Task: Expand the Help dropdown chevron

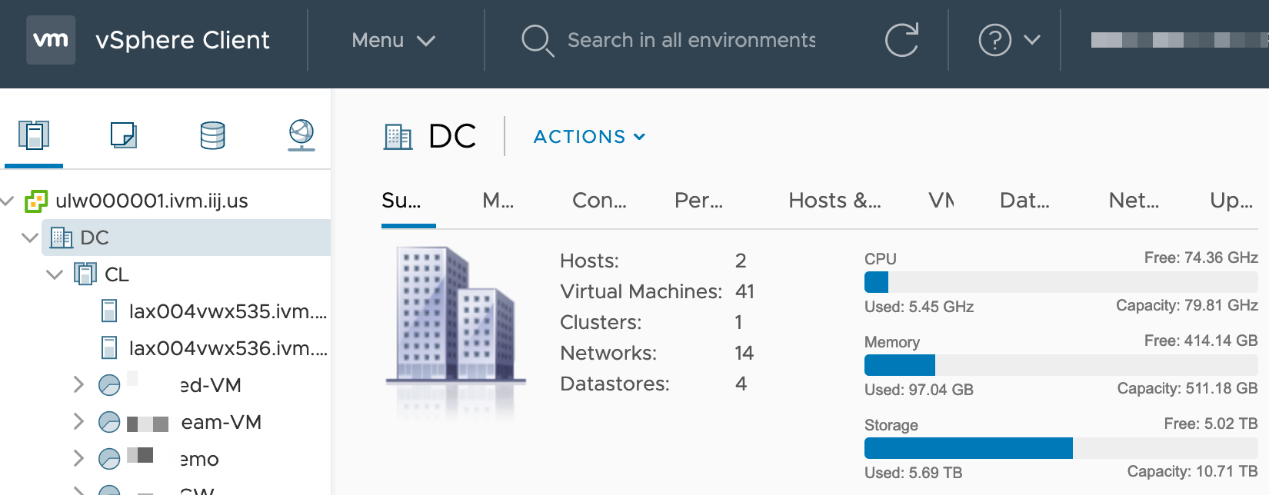Action: click(1032, 40)
